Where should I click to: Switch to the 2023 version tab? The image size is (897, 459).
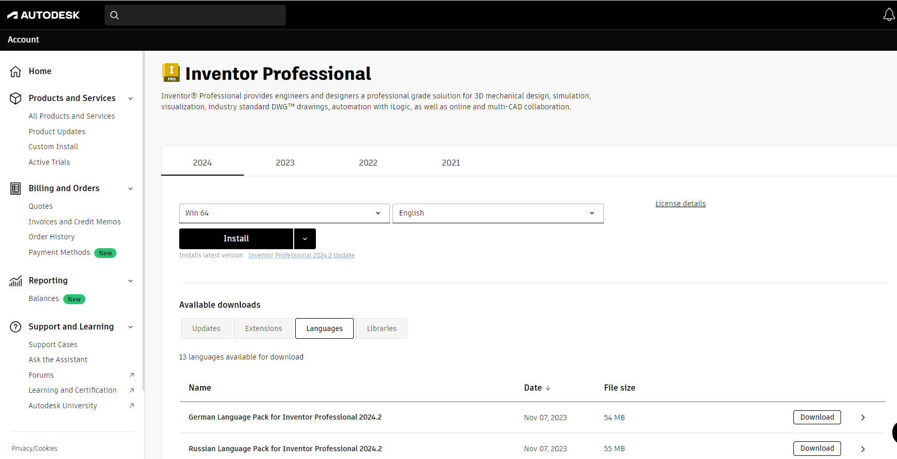[x=285, y=163]
